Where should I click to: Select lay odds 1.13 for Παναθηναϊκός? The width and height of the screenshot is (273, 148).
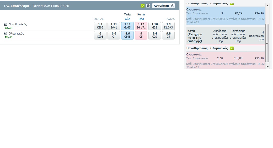pyautogui.click(x=141, y=26)
